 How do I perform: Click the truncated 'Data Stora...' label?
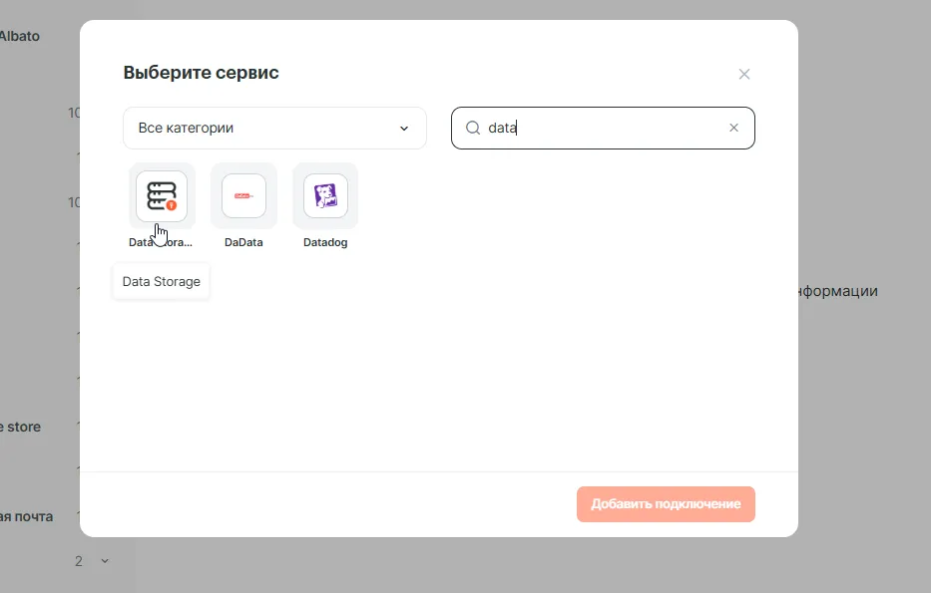[x=161, y=242]
